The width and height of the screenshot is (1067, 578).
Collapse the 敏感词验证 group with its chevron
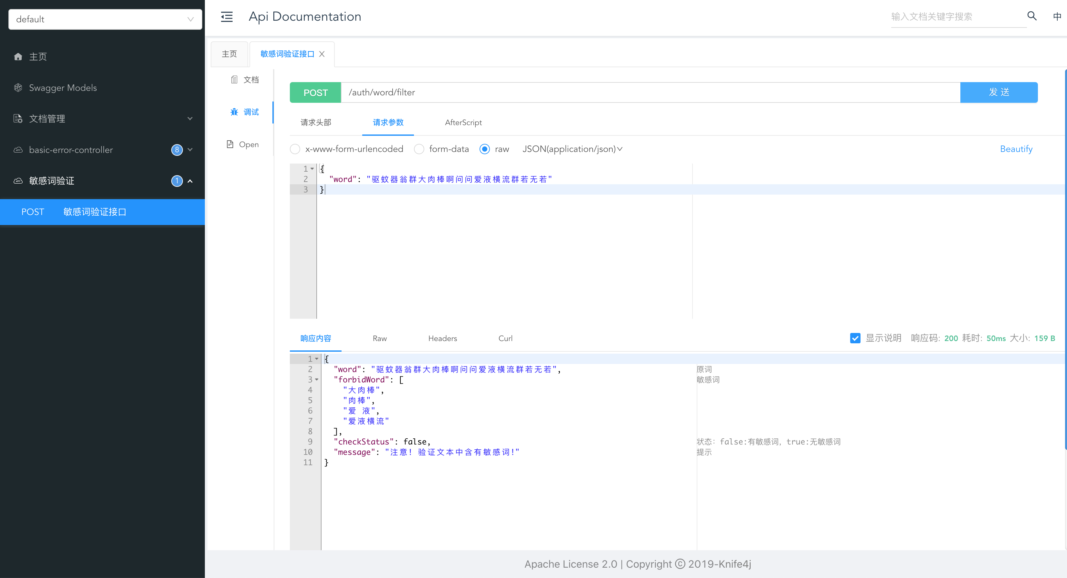pos(190,181)
